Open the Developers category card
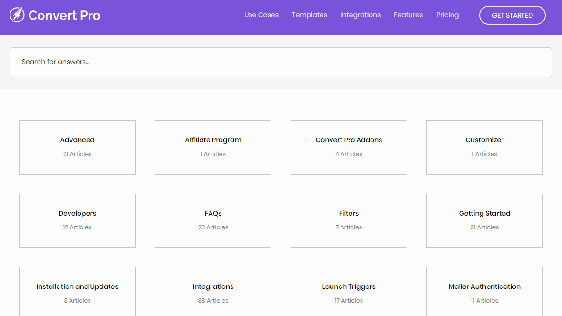 tap(78, 221)
